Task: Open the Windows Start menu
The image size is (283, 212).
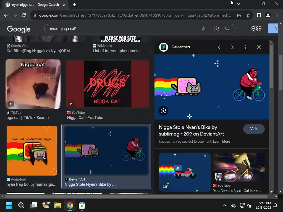Action: (9, 205)
